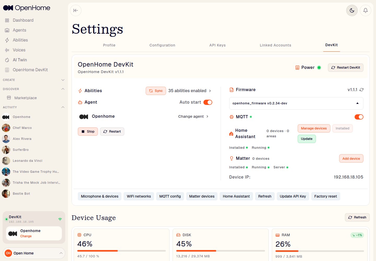Viewport: 376px width, 261px height.
Task: Switch to the Profile tab
Action: pos(109,45)
